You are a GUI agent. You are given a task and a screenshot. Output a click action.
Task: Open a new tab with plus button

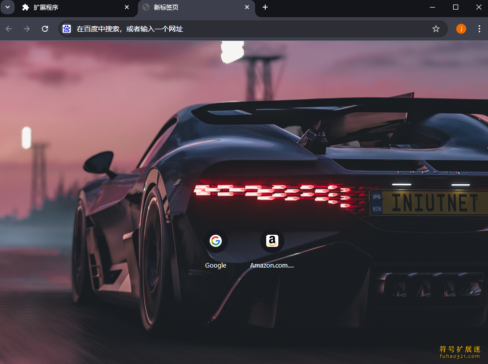[265, 7]
